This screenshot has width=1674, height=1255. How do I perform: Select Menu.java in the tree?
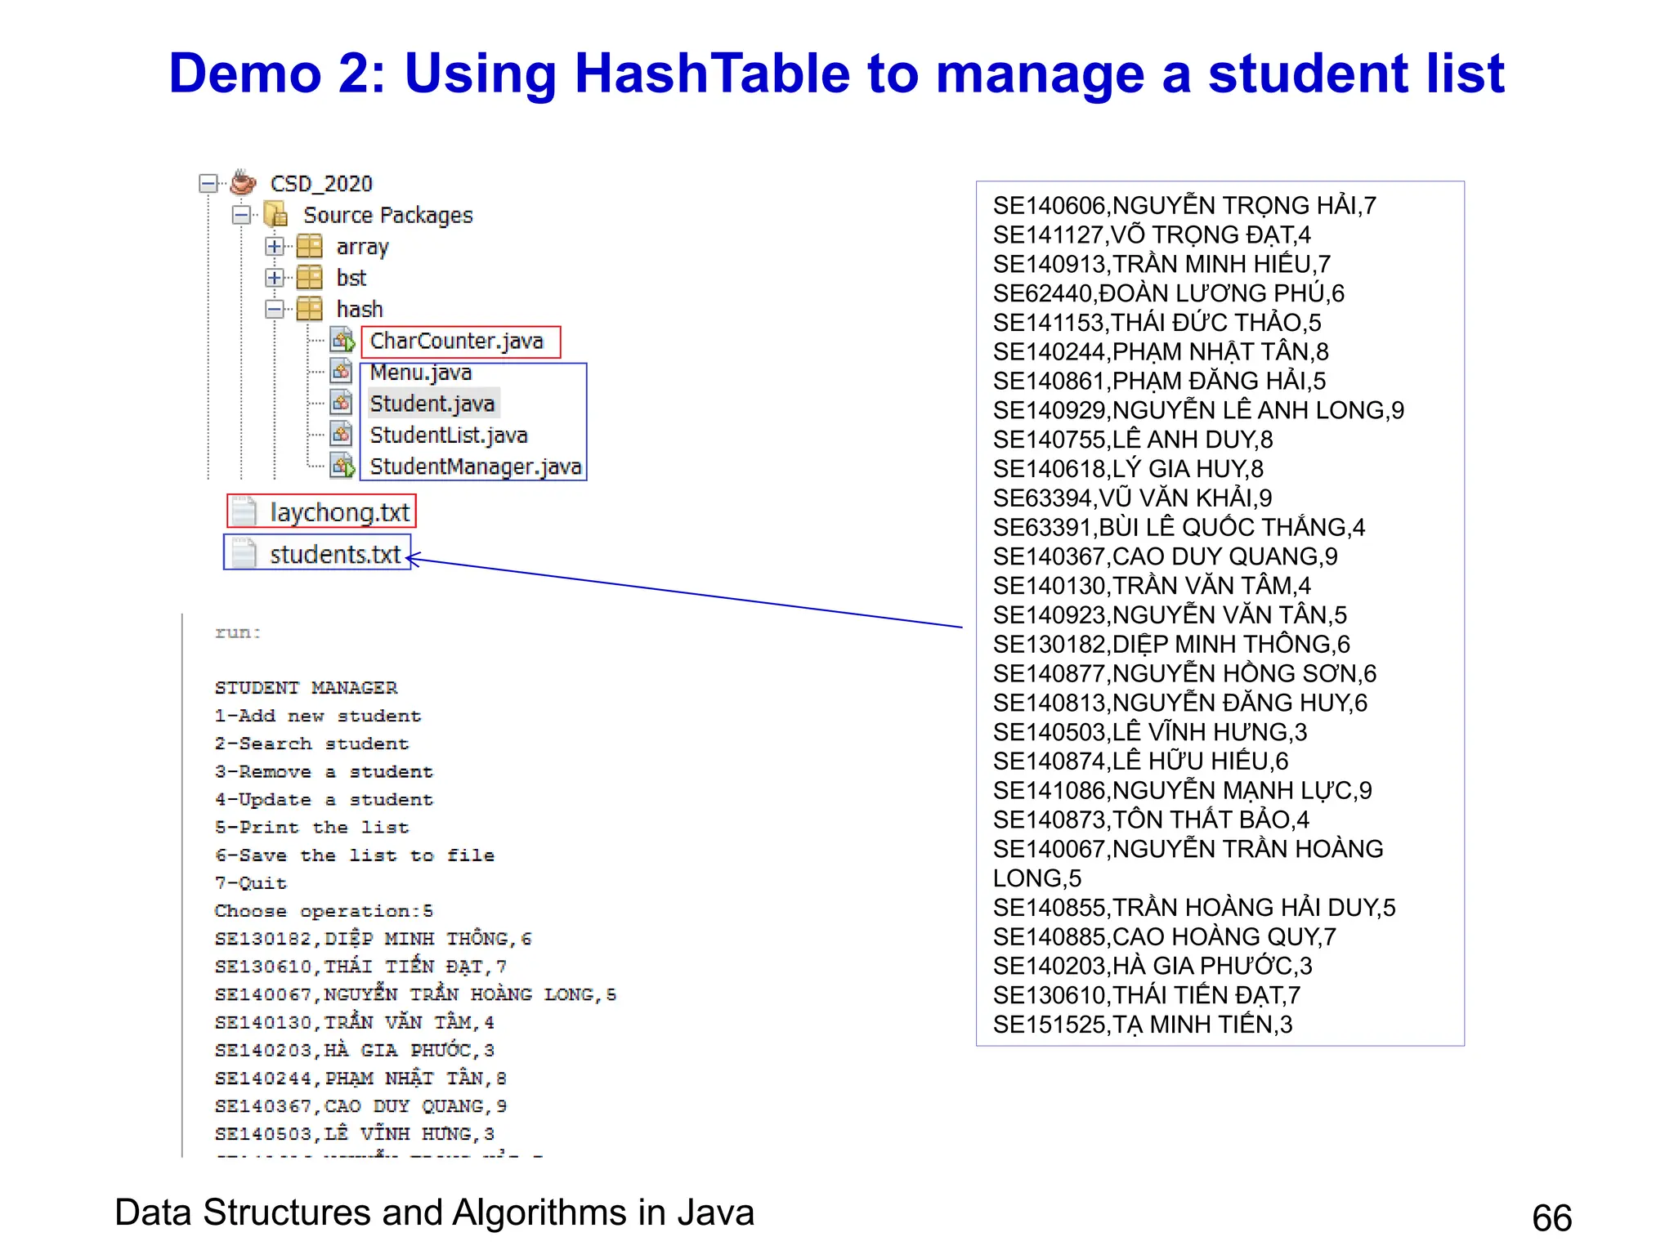point(420,373)
